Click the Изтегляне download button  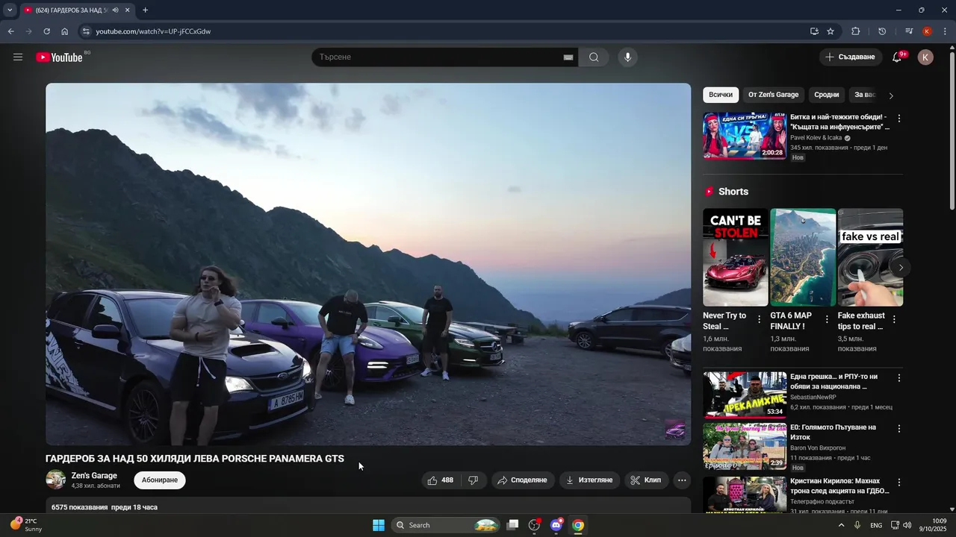[x=589, y=480]
